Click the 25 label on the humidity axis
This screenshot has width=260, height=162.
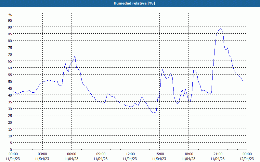[x=10, y=115]
